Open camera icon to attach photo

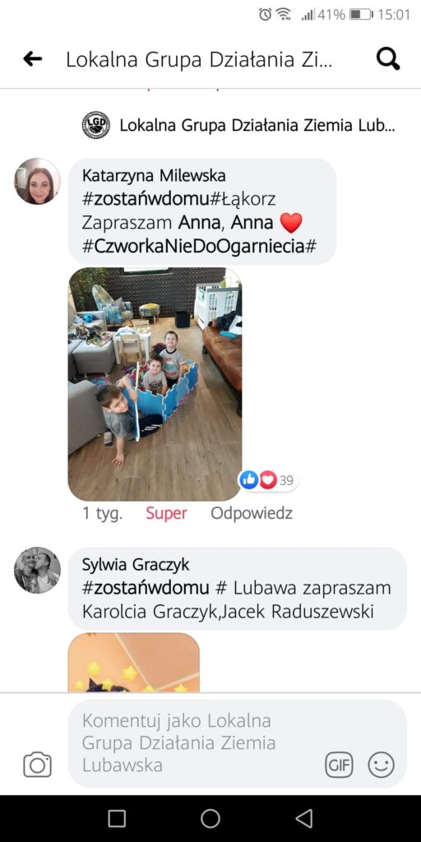(38, 764)
